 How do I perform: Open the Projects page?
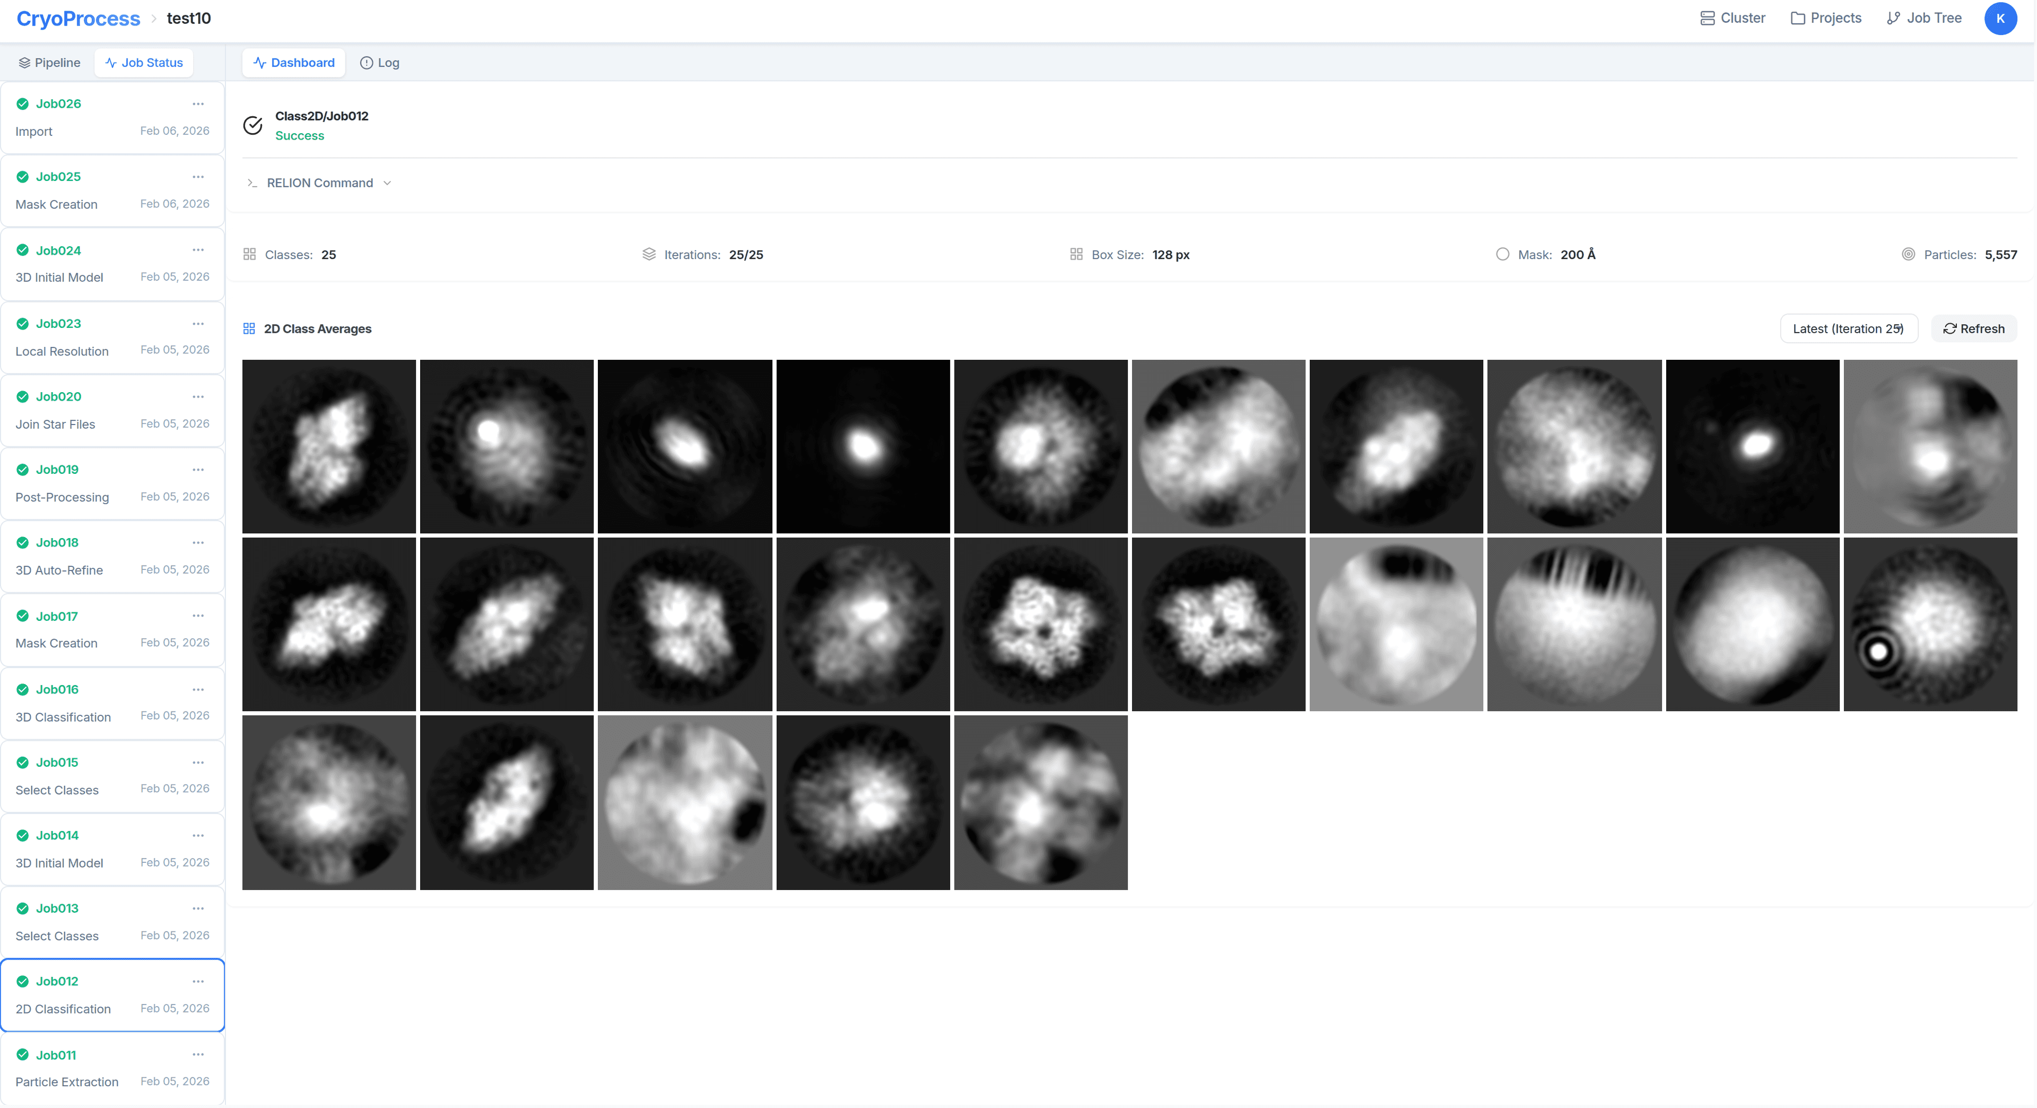tap(1826, 18)
